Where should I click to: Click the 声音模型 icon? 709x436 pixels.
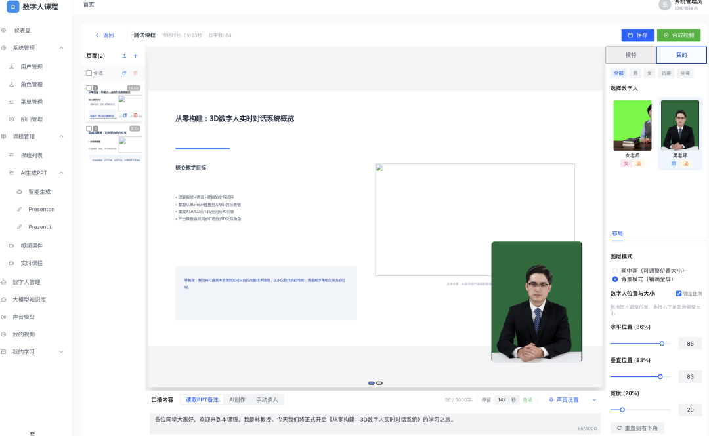[4, 317]
